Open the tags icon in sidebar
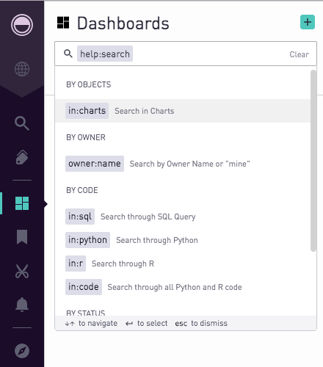The height and width of the screenshot is (367, 323). [22, 157]
